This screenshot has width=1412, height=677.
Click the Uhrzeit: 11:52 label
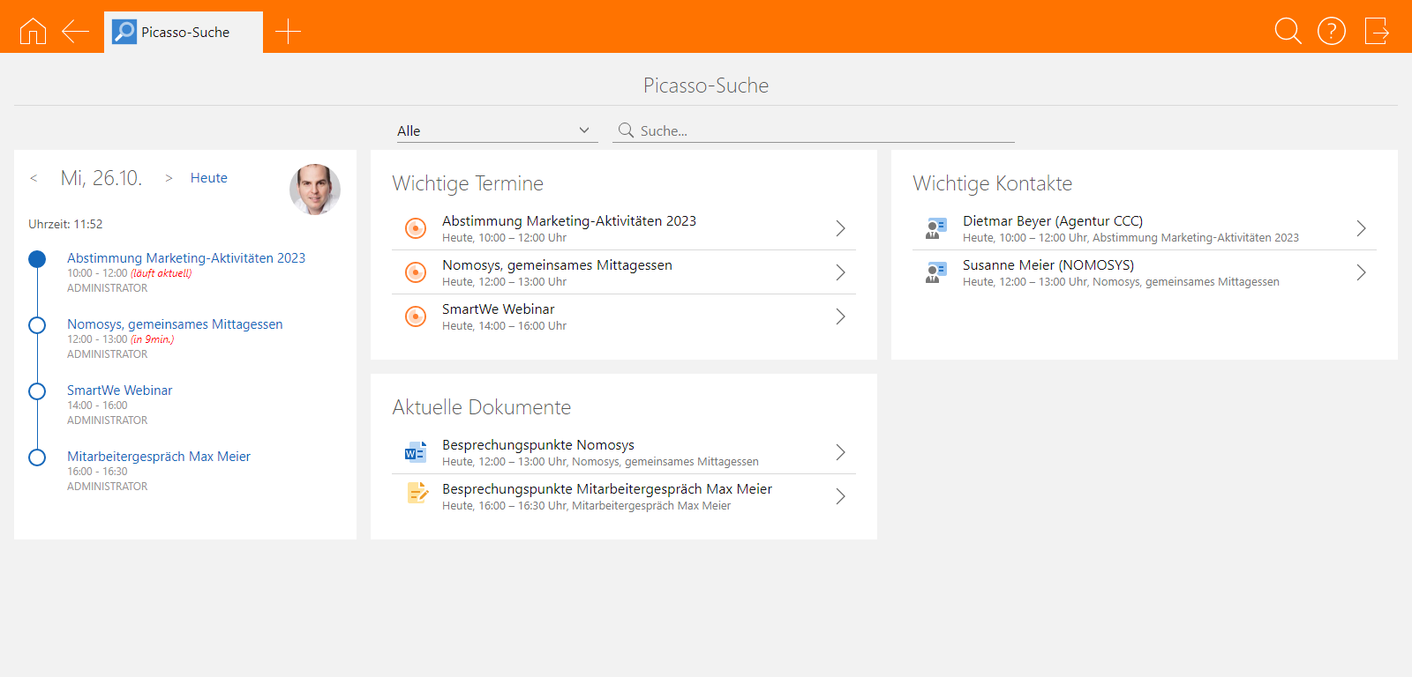coord(65,224)
